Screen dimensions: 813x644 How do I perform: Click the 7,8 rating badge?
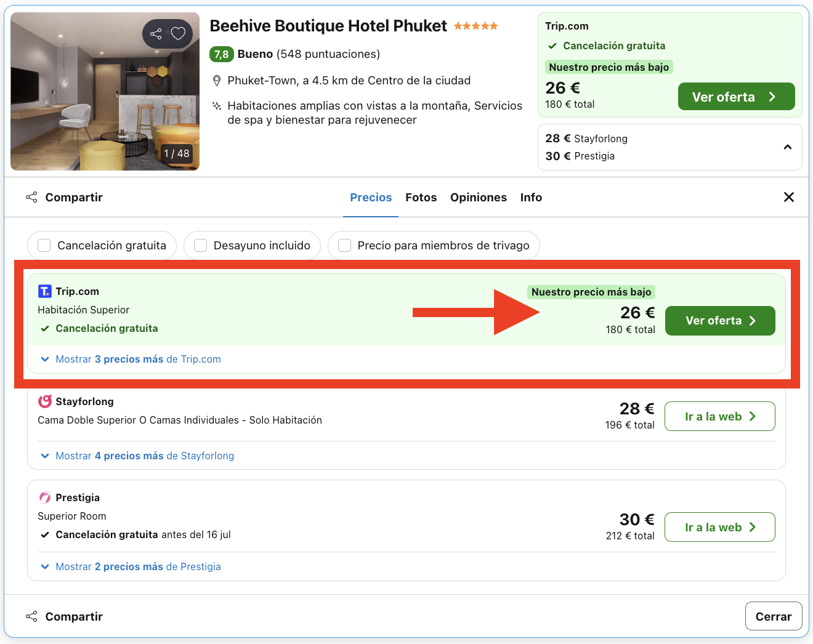(x=222, y=54)
